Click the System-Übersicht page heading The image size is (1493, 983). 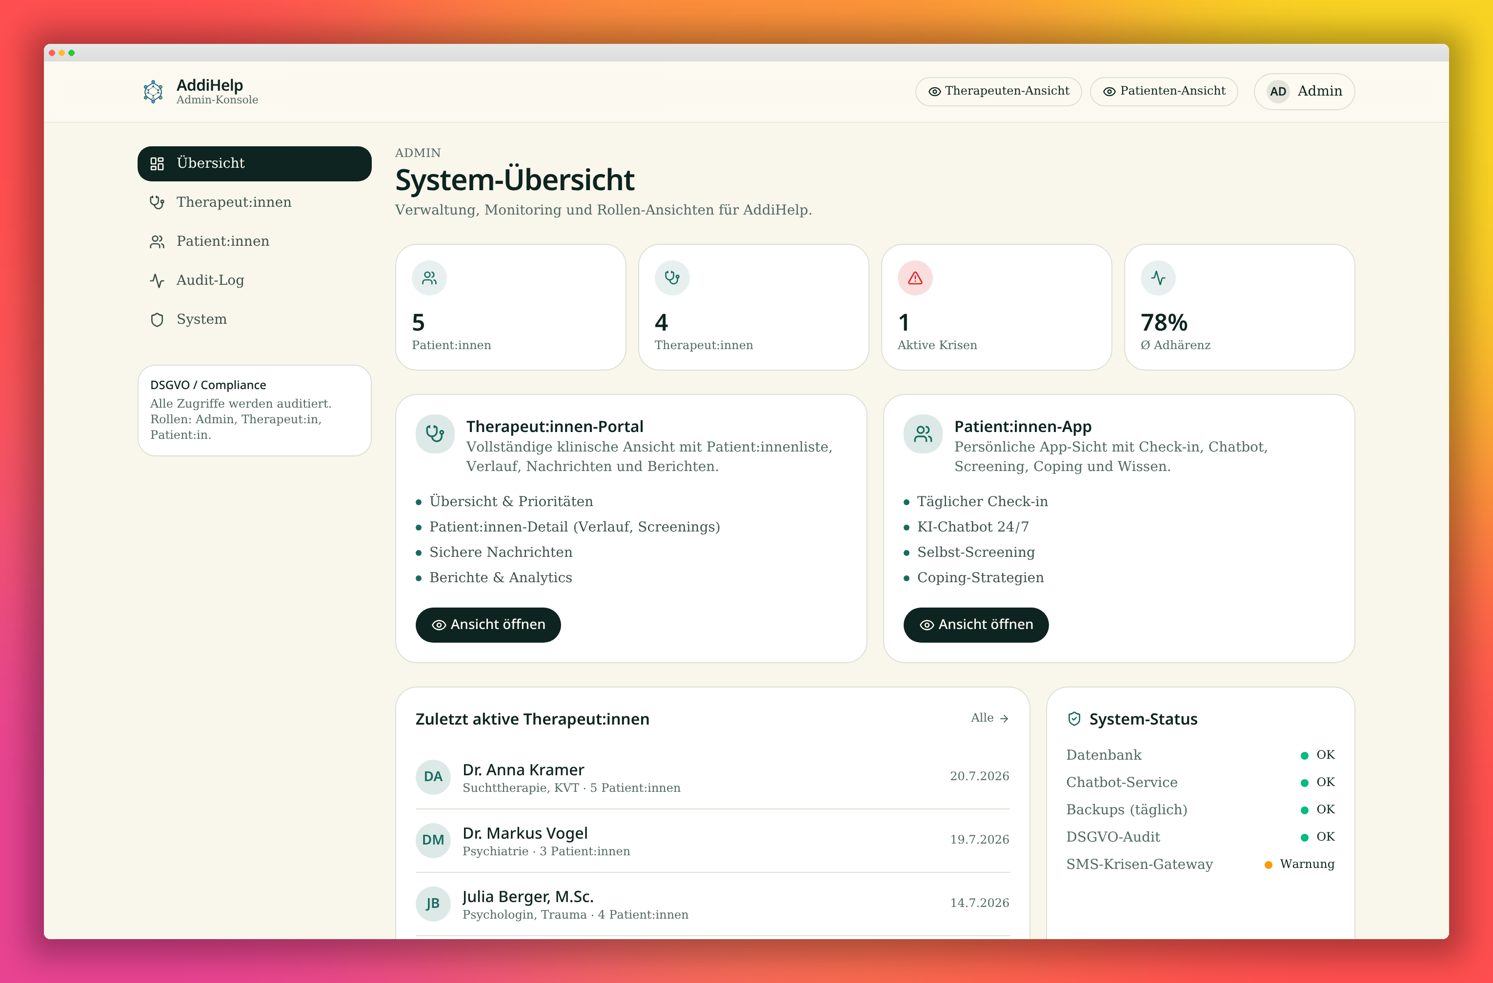(x=514, y=180)
